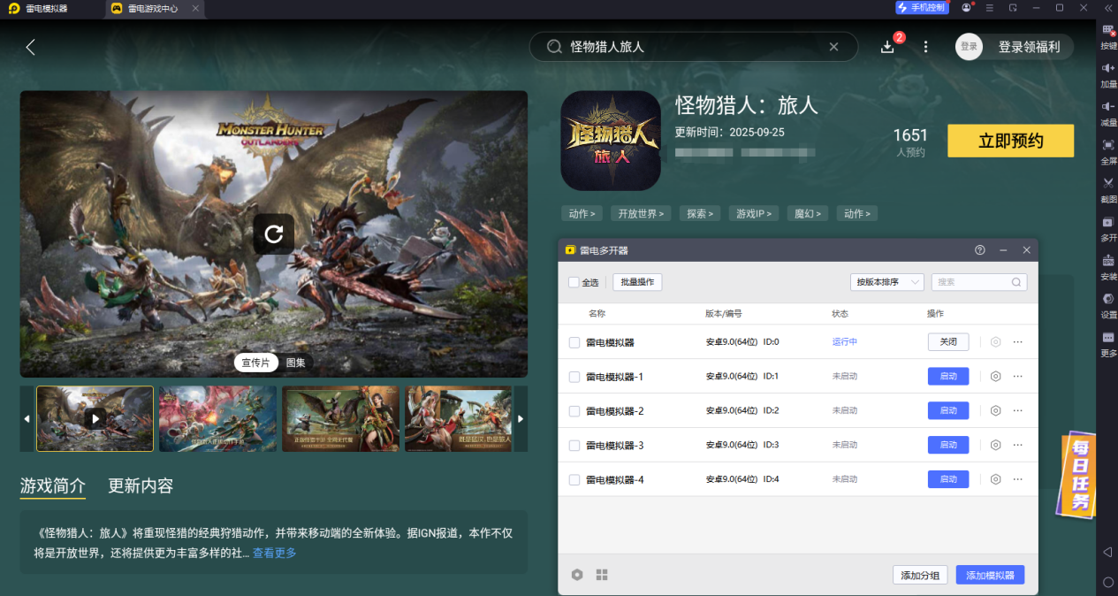The width and height of the screenshot is (1118, 596).
Task: Click the 添加分组 button
Action: pos(920,575)
